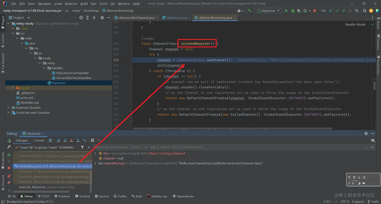Open the Profiler tool window
This screenshot has height=204, width=381.
[120, 196]
